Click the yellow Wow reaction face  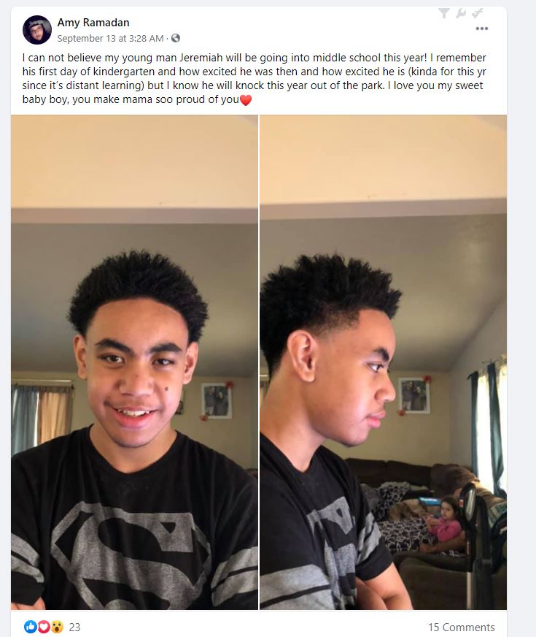pyautogui.click(x=57, y=627)
